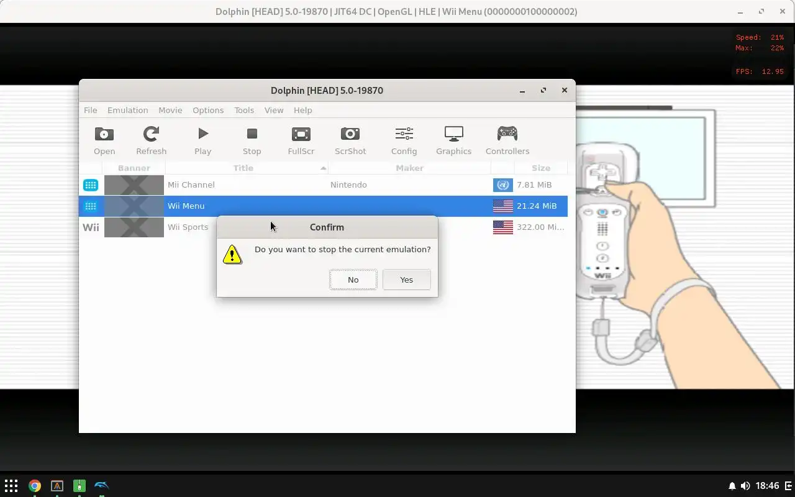The width and height of the screenshot is (795, 497).
Task: Confirm stopping emulation with Yes
Action: coord(406,280)
